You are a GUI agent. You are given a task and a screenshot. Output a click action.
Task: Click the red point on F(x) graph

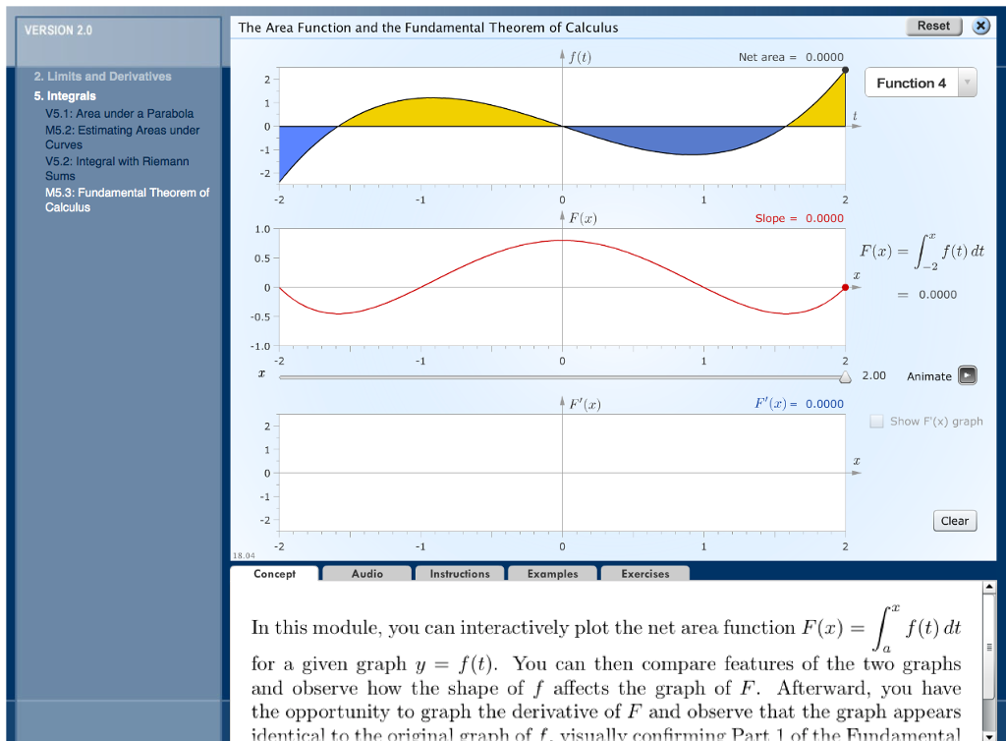click(x=845, y=287)
